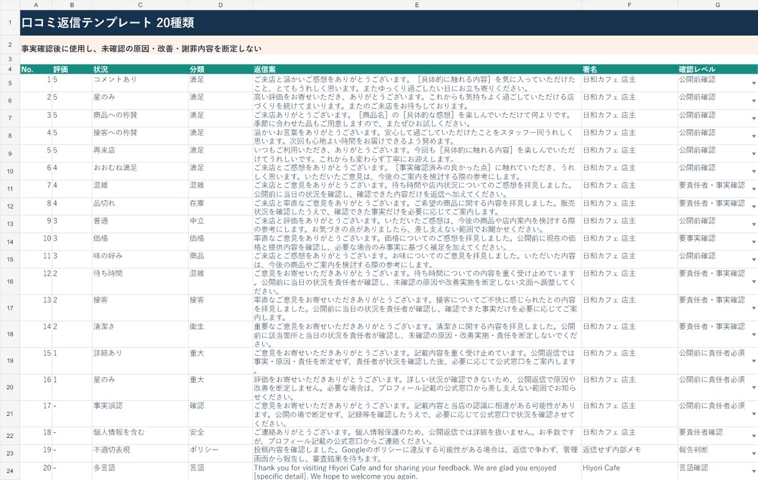Click the 状況 header cell
This screenshot has width=758, height=480.
pyautogui.click(x=140, y=70)
